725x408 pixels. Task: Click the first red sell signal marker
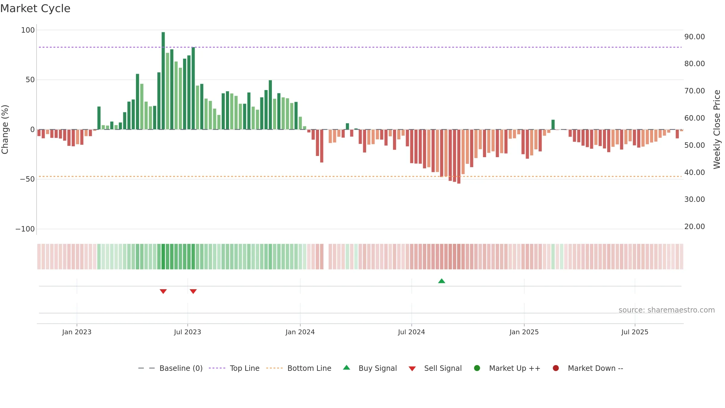(163, 291)
